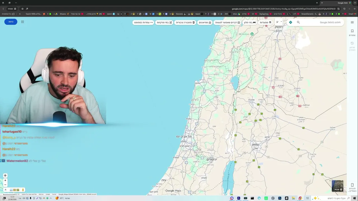Open the Google Maps hamburger menu
358x201 pixels.
point(352,22)
